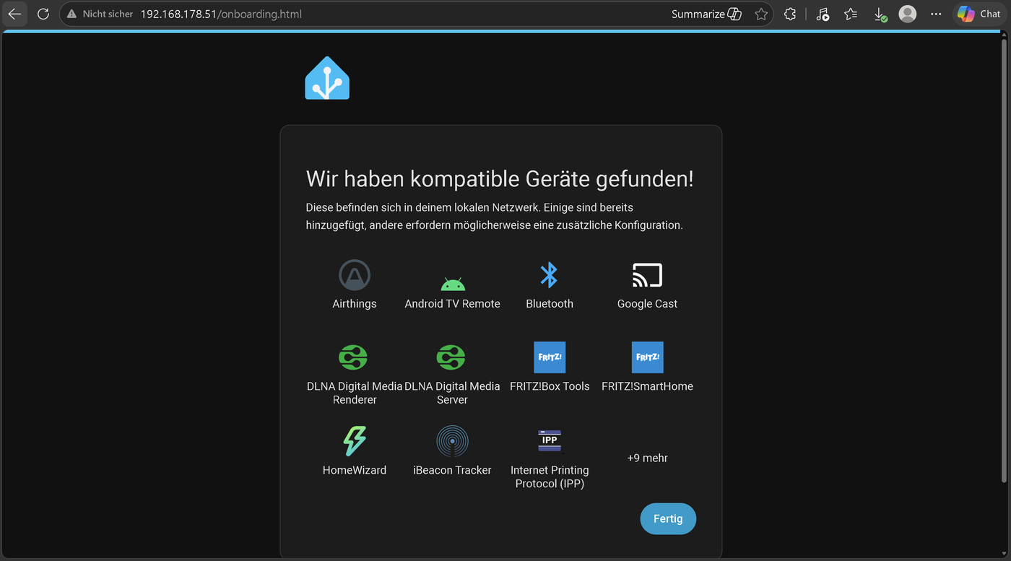Click the heading Wir haben kompatible Geräte gefunden

pyautogui.click(x=500, y=179)
